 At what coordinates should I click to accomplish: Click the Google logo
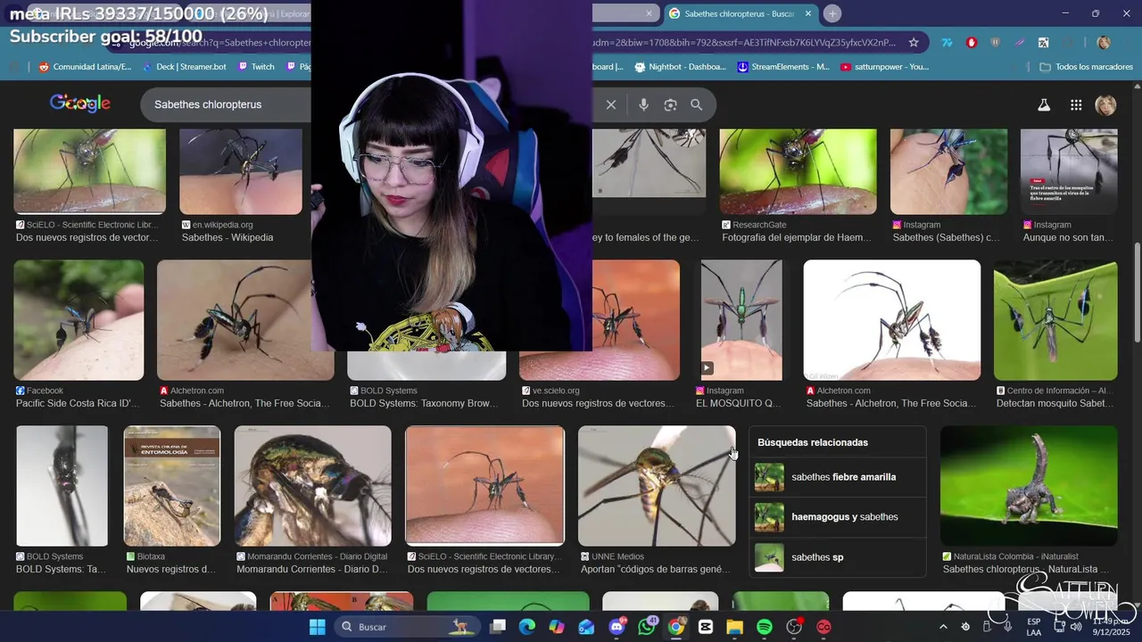(x=80, y=103)
